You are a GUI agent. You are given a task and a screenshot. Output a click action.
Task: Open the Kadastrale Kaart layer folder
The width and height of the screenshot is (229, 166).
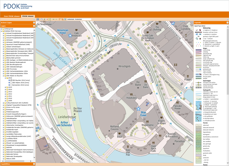pyautogui.click(x=5, y=129)
